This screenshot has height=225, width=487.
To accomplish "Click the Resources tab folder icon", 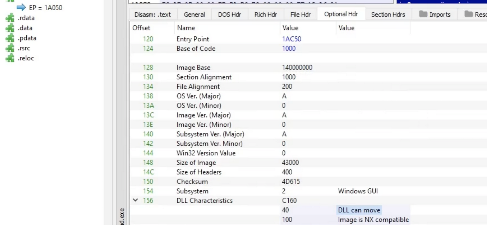I will click(468, 14).
